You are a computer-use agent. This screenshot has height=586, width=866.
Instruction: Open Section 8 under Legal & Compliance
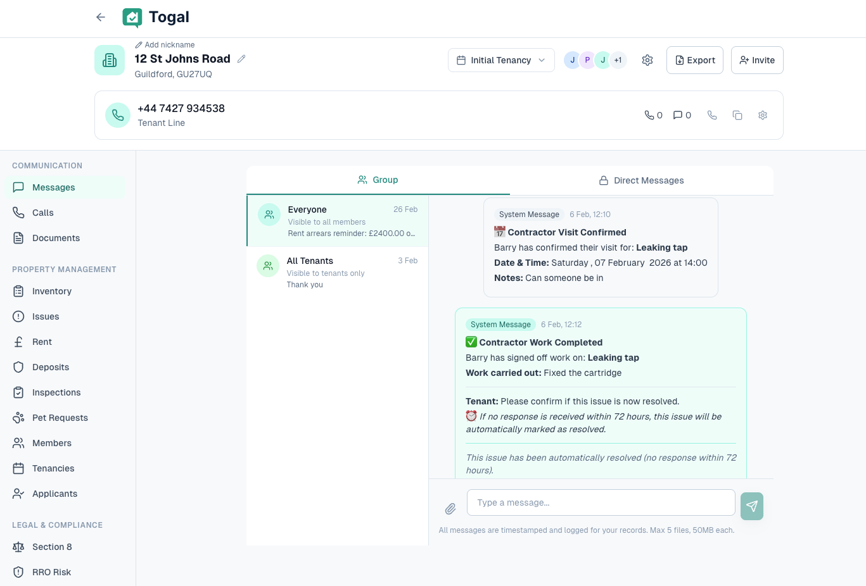tap(52, 547)
